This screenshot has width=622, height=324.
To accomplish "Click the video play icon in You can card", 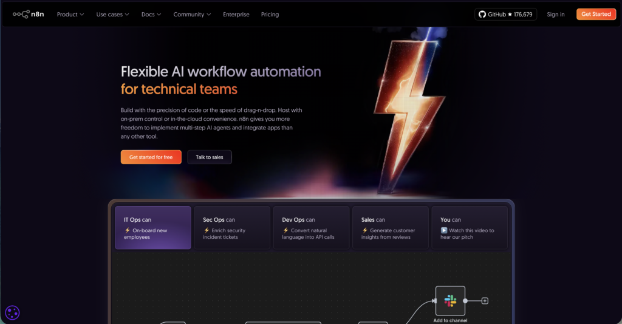I will tap(444, 230).
